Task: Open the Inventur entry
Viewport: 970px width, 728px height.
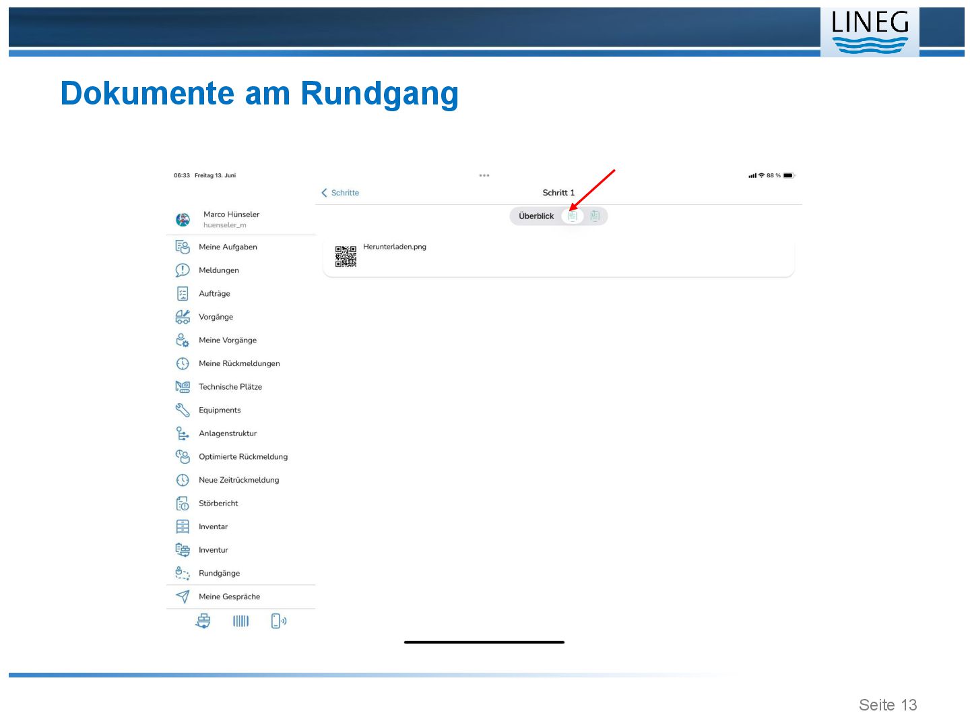Action: click(241, 550)
